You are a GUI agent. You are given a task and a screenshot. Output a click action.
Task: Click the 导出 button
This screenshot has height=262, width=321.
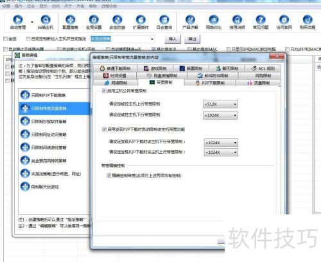click(192, 39)
